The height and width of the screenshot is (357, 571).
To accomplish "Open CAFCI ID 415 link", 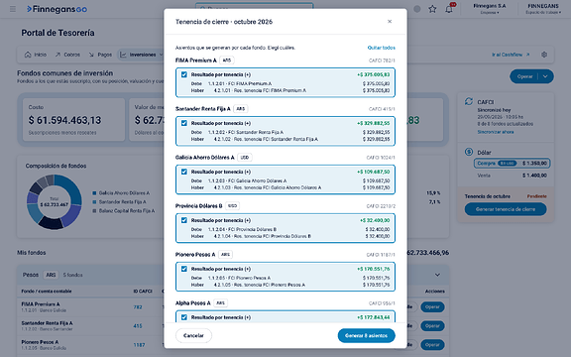I will coord(137,326).
